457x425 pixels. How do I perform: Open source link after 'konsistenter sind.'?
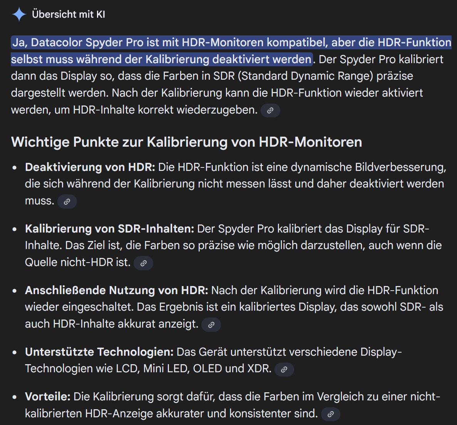[330, 414]
